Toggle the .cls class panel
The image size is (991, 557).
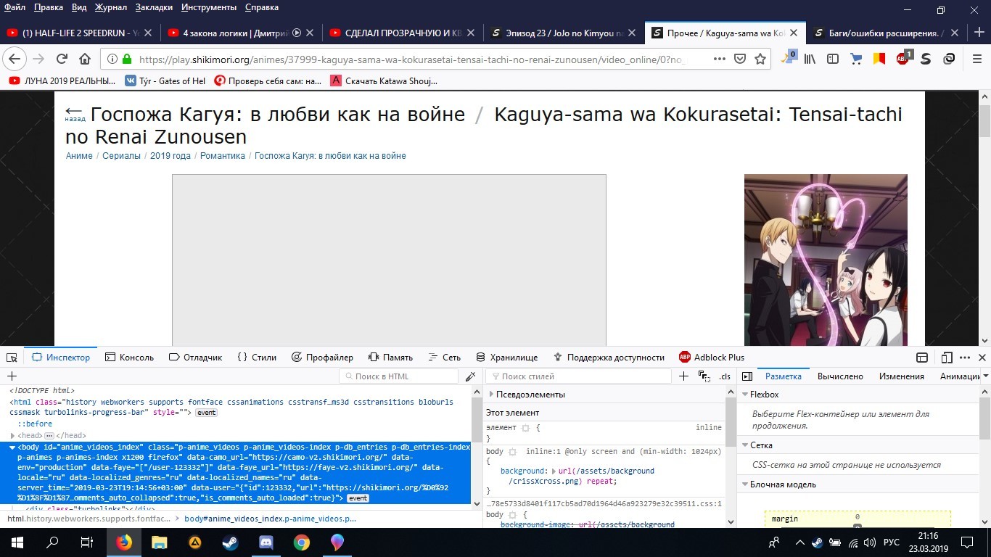[x=724, y=376]
